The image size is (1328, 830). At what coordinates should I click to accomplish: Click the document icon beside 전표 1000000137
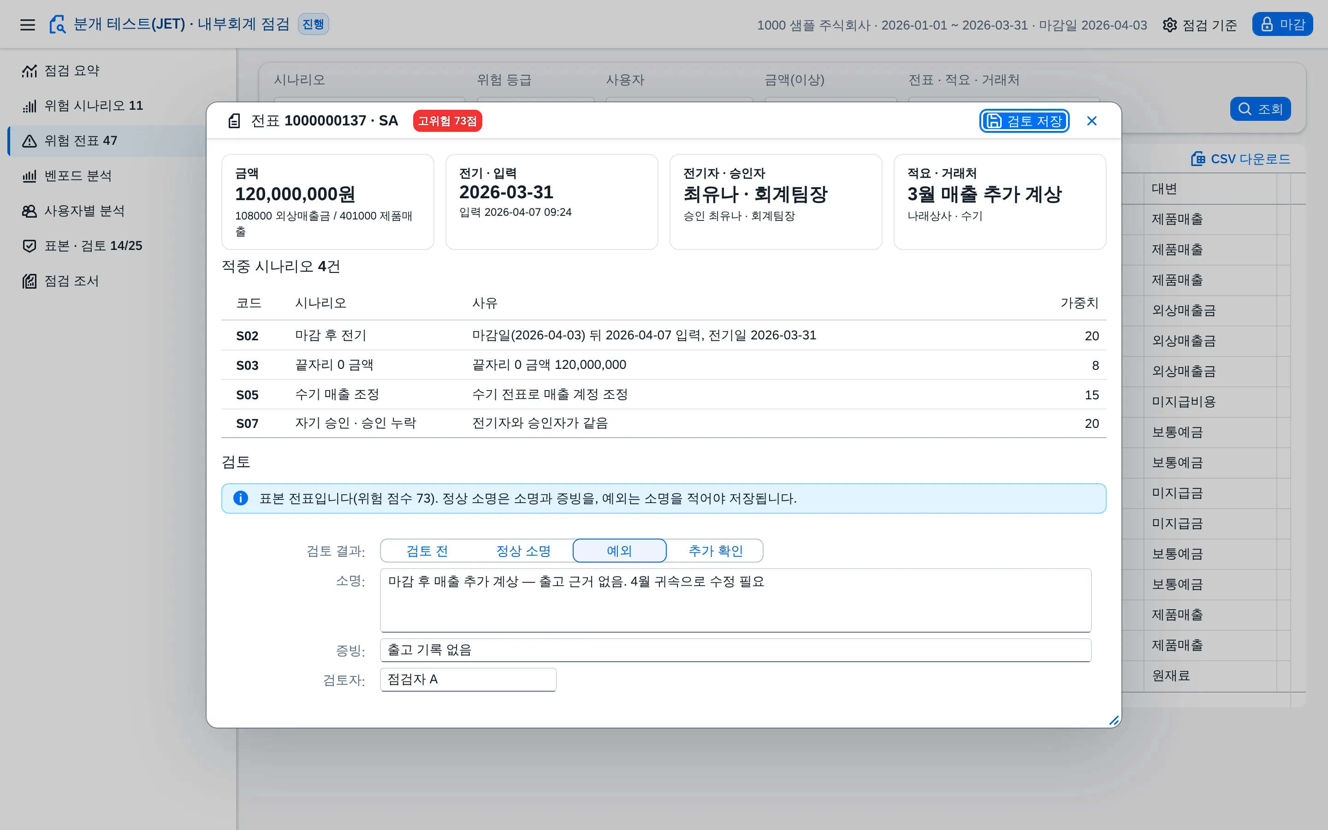tap(234, 121)
